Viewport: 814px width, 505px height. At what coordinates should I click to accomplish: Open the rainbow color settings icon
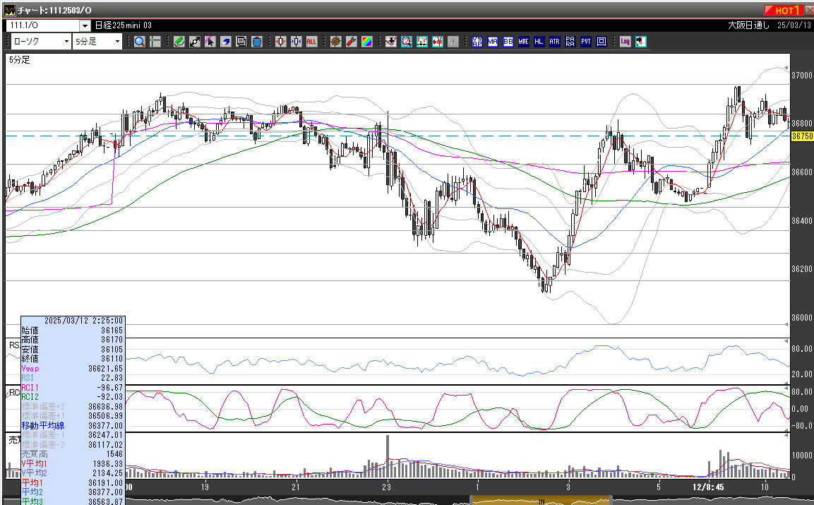(367, 42)
